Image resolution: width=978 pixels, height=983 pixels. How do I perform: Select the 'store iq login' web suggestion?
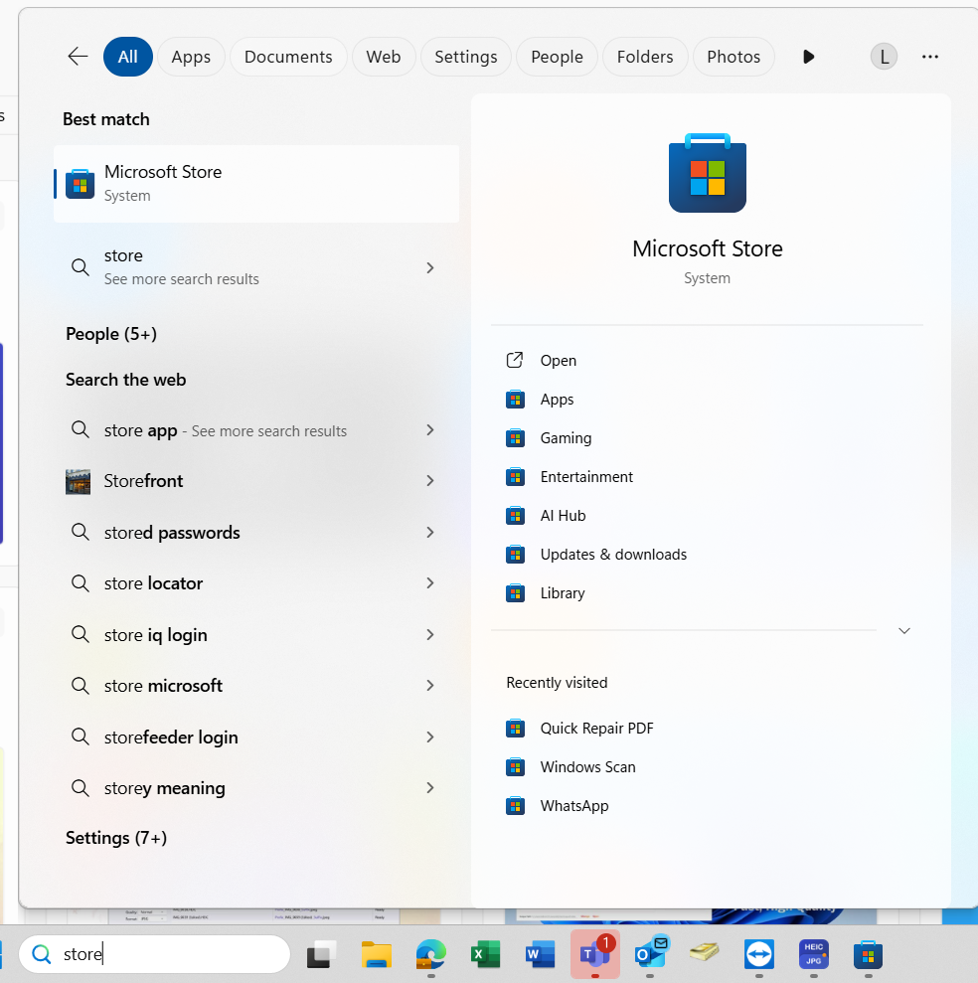pyautogui.click(x=256, y=634)
